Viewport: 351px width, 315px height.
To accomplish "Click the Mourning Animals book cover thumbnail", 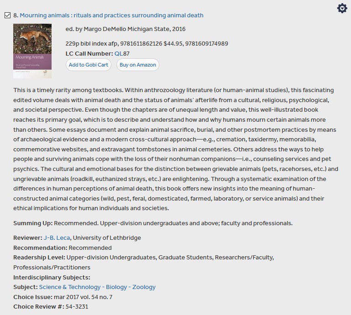I will (x=32, y=51).
